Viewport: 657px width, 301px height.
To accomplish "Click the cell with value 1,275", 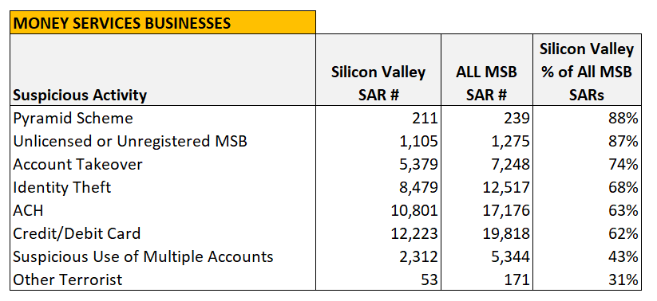I will click(487, 141).
